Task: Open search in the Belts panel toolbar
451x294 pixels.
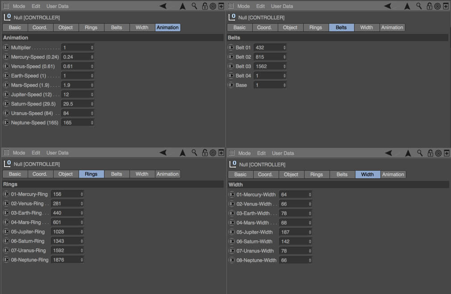Action: click(x=419, y=6)
